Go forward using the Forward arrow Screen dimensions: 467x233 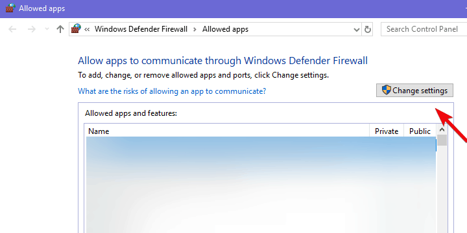[32, 29]
